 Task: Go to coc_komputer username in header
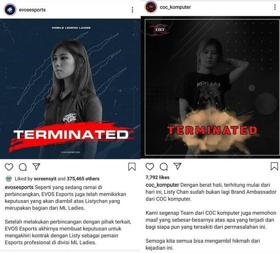click(x=175, y=7)
